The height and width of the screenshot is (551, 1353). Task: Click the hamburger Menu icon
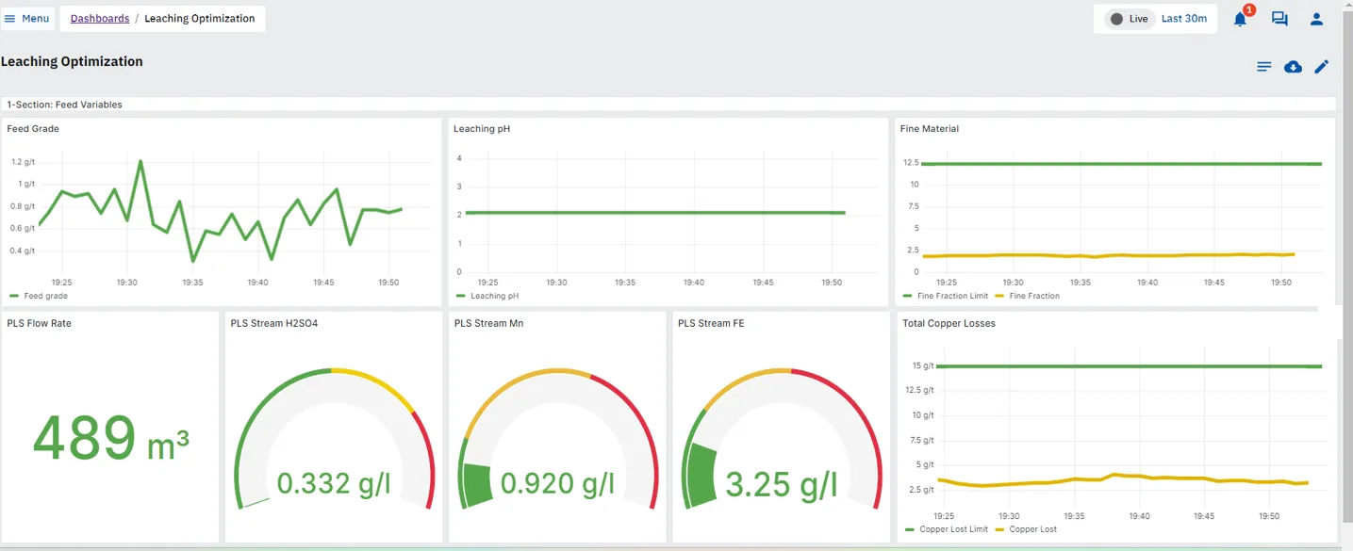10,19
